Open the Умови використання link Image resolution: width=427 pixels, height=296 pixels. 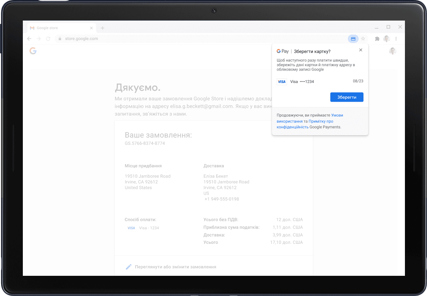click(x=337, y=115)
